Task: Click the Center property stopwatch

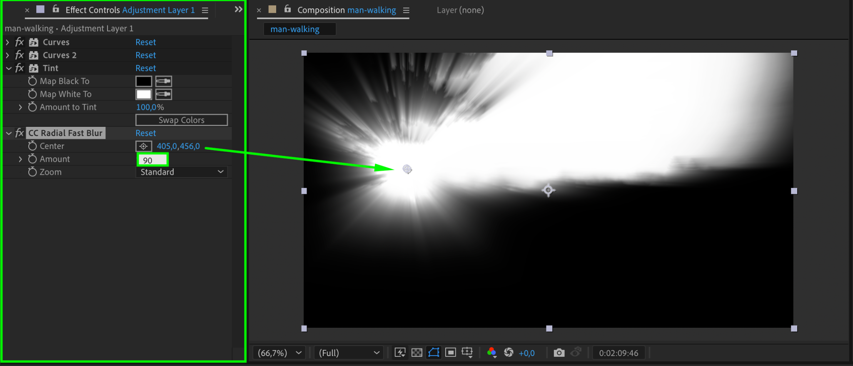Action: (32, 146)
